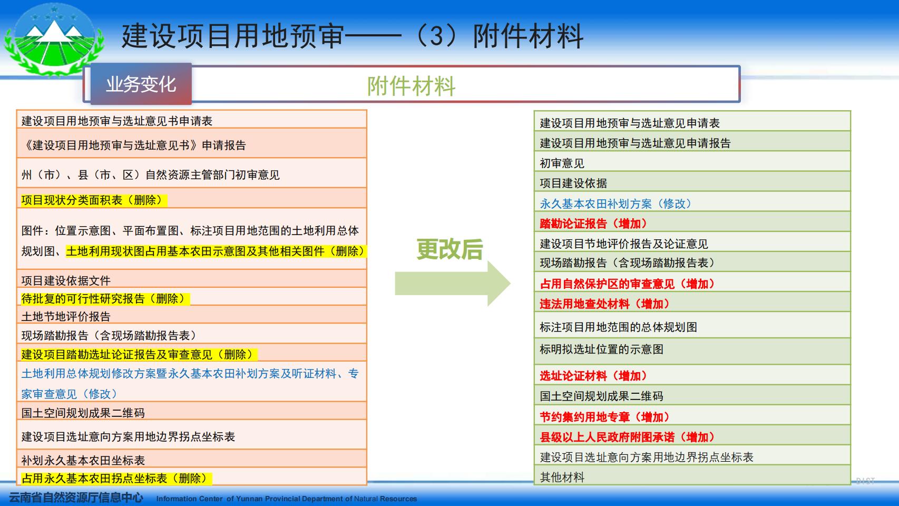Select row 标明拟选址位置的示意图
Screen dimensions: 899x506
point(692,351)
